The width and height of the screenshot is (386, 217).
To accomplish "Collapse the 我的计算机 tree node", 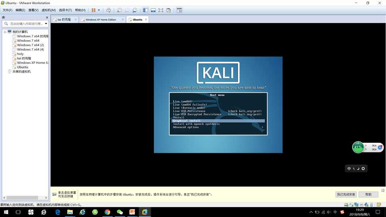I will [5, 32].
